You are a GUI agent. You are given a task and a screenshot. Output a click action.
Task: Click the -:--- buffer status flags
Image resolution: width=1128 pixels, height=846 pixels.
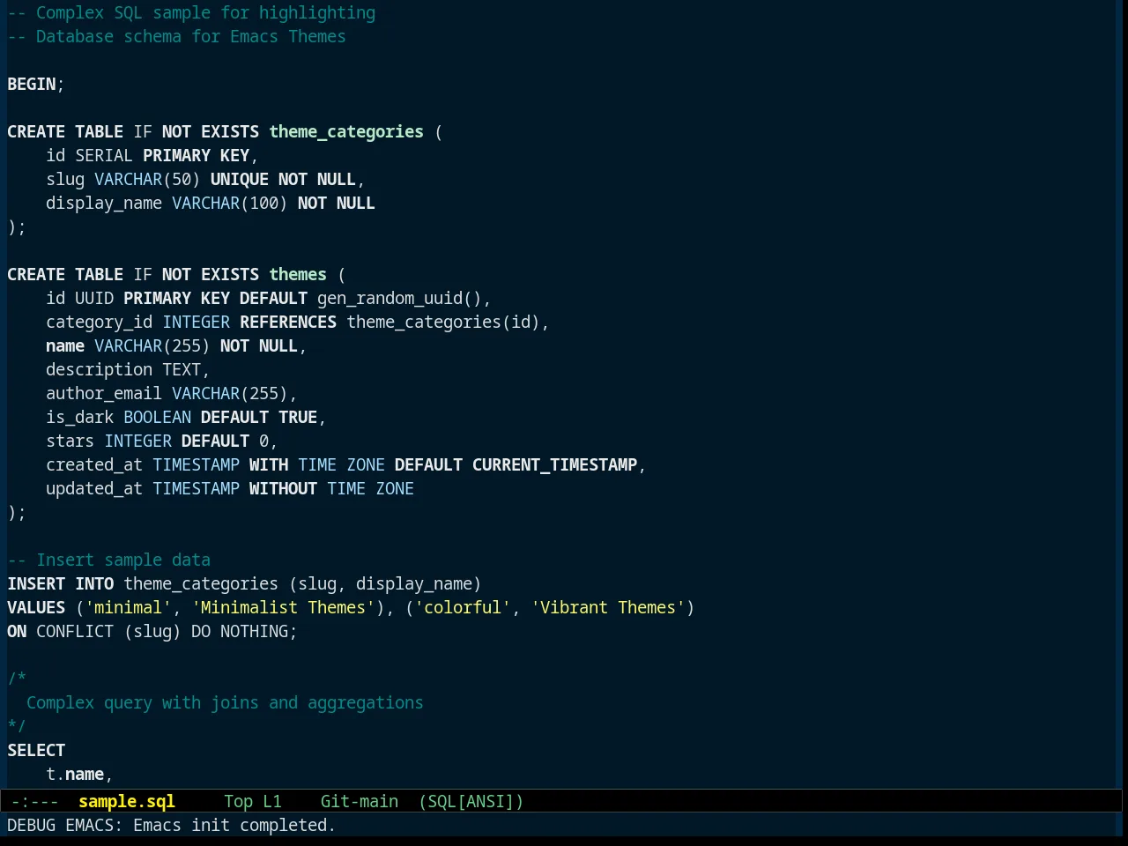pos(34,801)
